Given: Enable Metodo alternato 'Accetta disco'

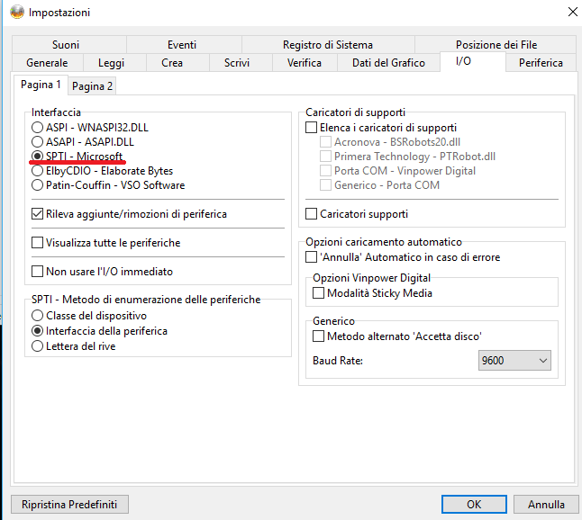Looking at the screenshot, I should (x=397, y=336).
